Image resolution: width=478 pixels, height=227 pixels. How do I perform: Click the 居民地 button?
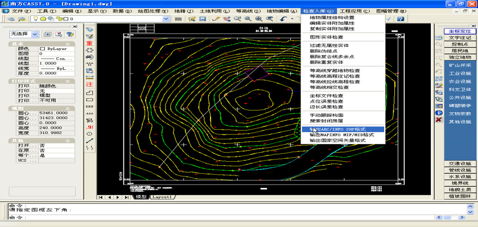coord(460,51)
